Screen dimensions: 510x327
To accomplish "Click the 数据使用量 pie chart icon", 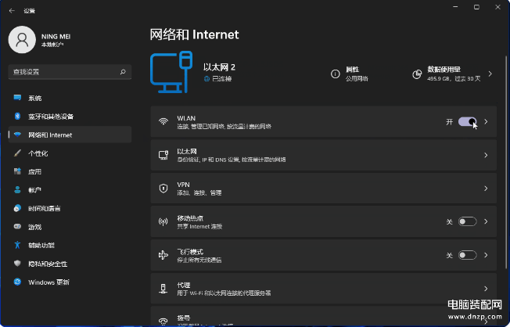I will 417,74.
